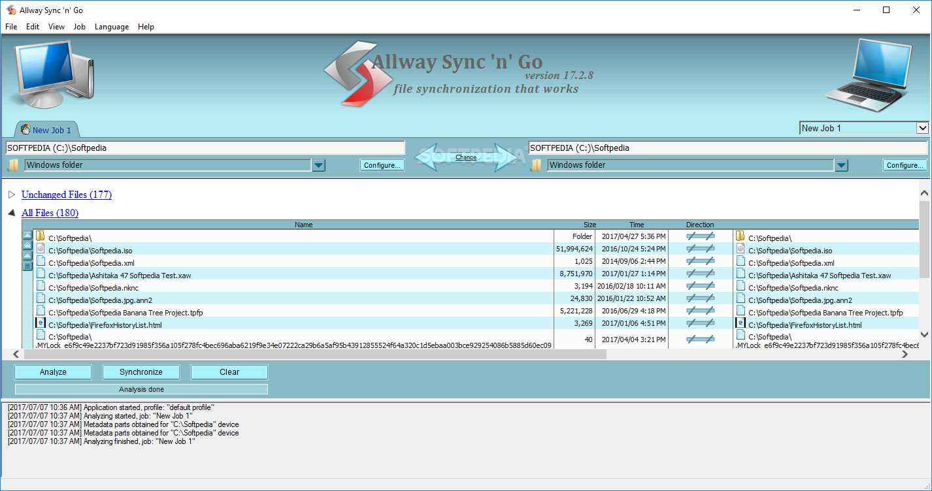This screenshot has height=491, width=932.
Task: Click right-side IE icon of FirefoxHistoryList.html
Action: [741, 323]
